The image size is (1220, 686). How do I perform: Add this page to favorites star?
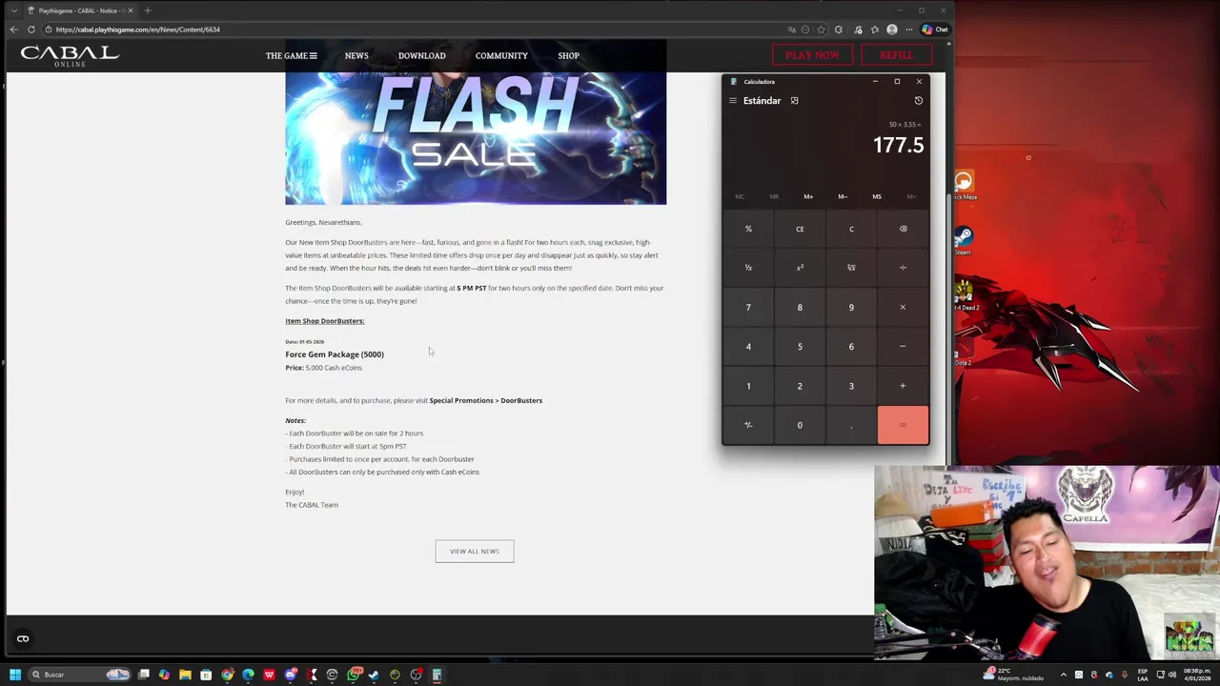pyautogui.click(x=821, y=30)
